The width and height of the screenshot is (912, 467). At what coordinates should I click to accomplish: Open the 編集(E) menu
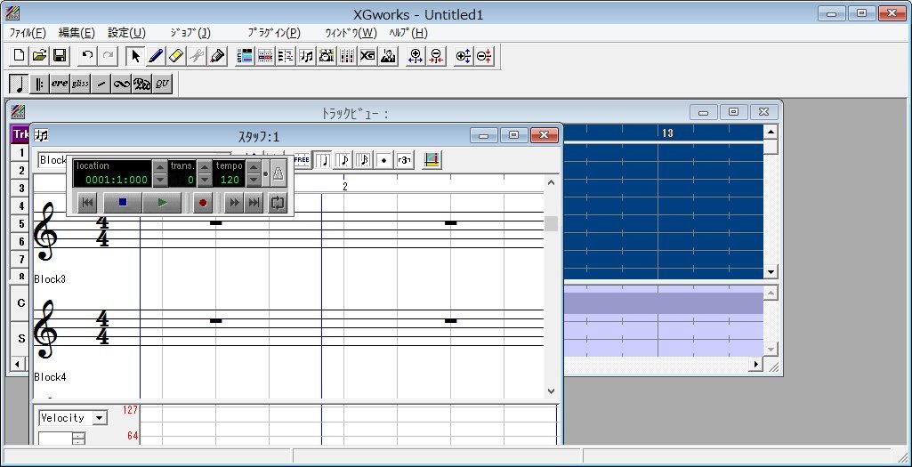77,33
